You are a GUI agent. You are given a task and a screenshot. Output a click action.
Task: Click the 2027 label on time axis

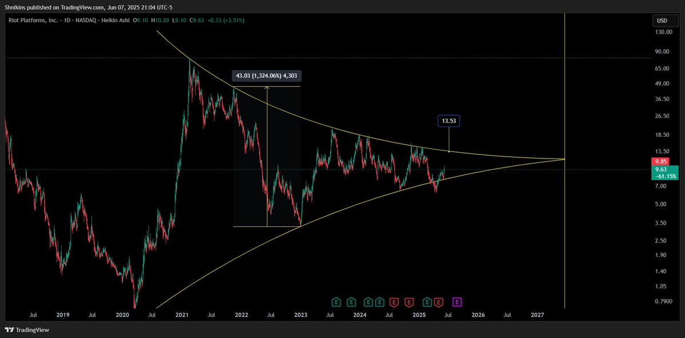click(x=538, y=315)
